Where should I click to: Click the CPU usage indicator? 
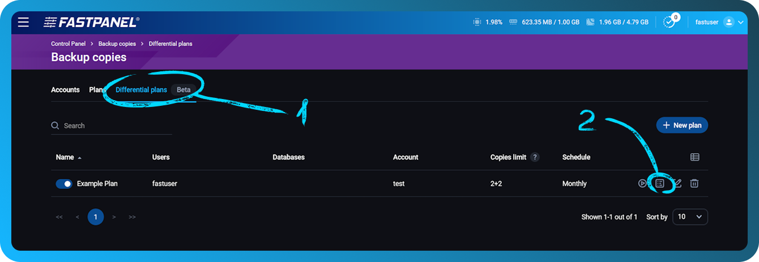(x=487, y=22)
